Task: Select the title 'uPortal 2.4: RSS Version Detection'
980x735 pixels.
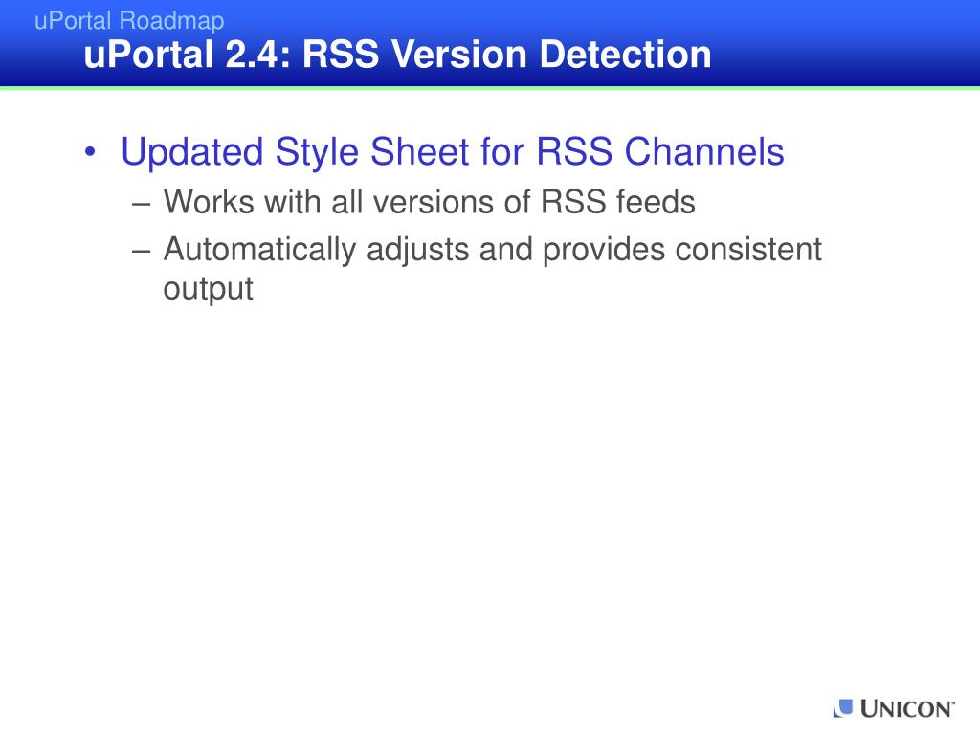Action: click(397, 54)
